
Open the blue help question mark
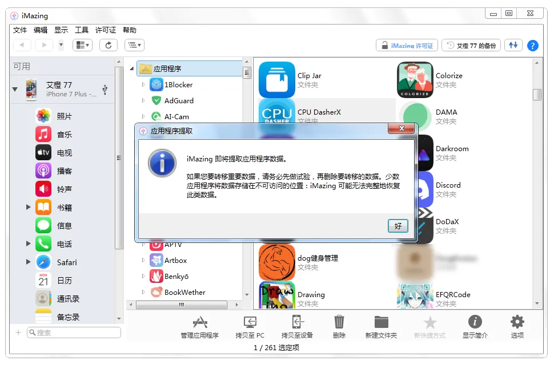tap(532, 46)
